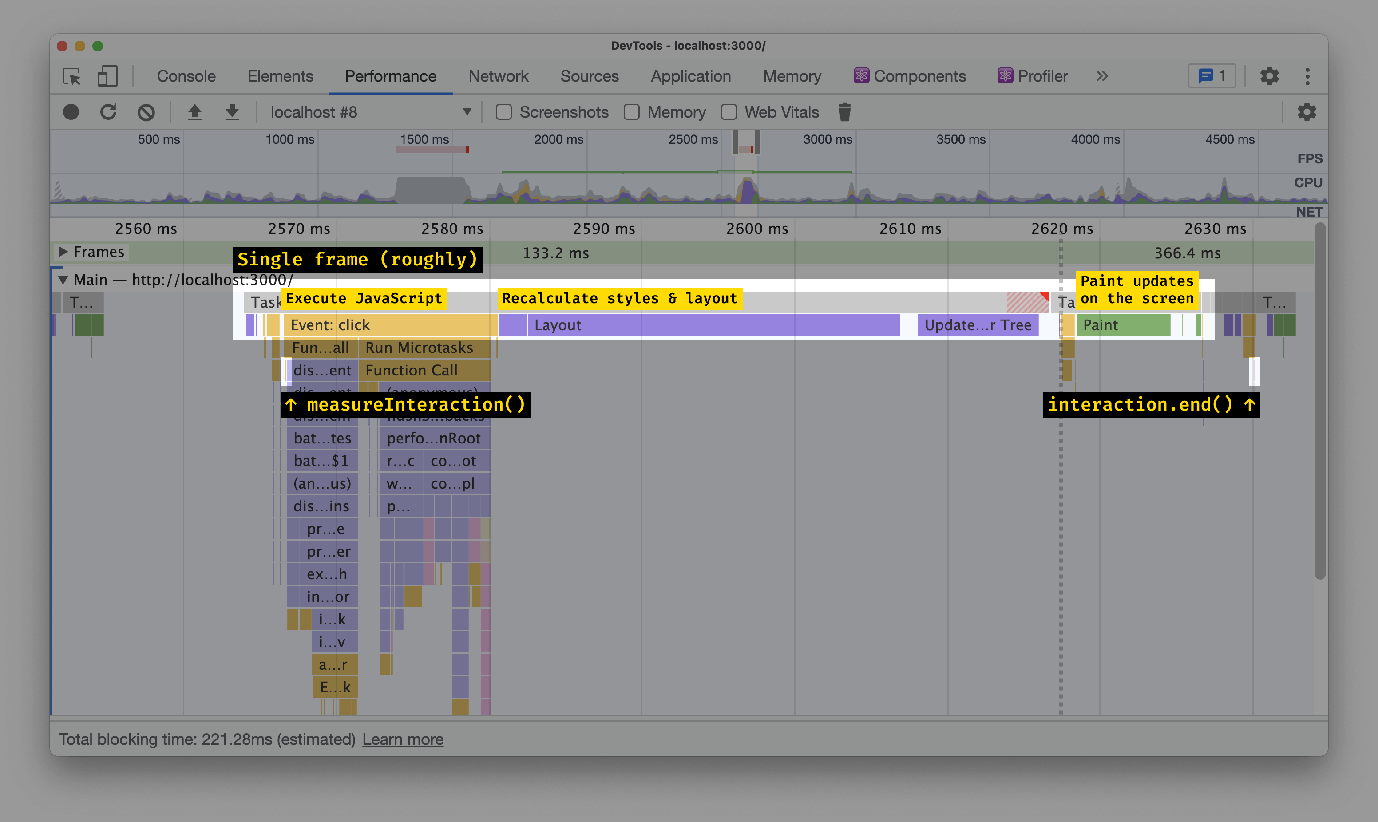The image size is (1378, 822).
Task: Enable the Memory checkbox
Action: (631, 112)
